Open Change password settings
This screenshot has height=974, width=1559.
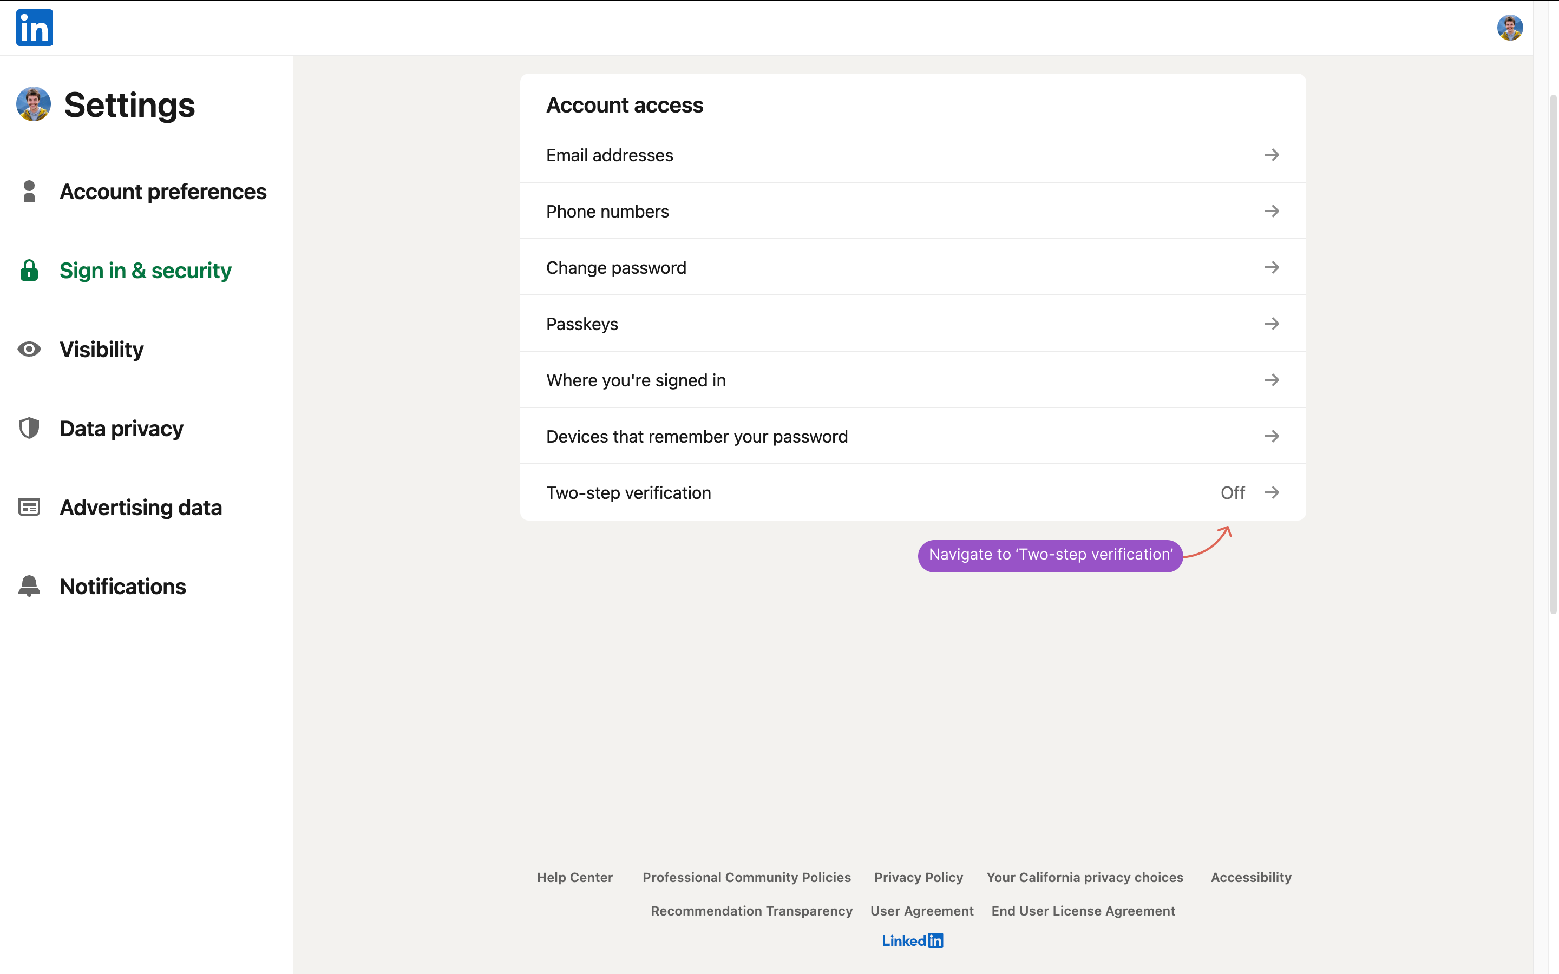tap(1272, 267)
